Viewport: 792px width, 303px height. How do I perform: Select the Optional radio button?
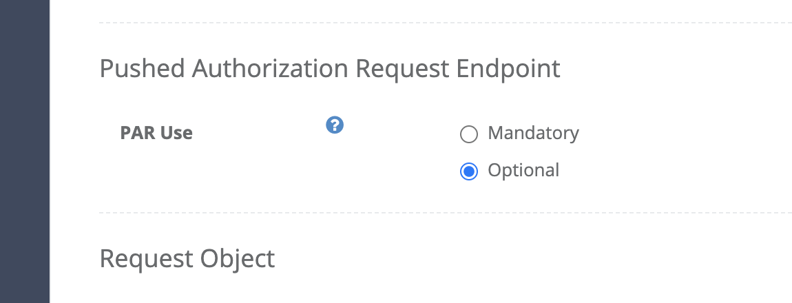[x=469, y=171]
